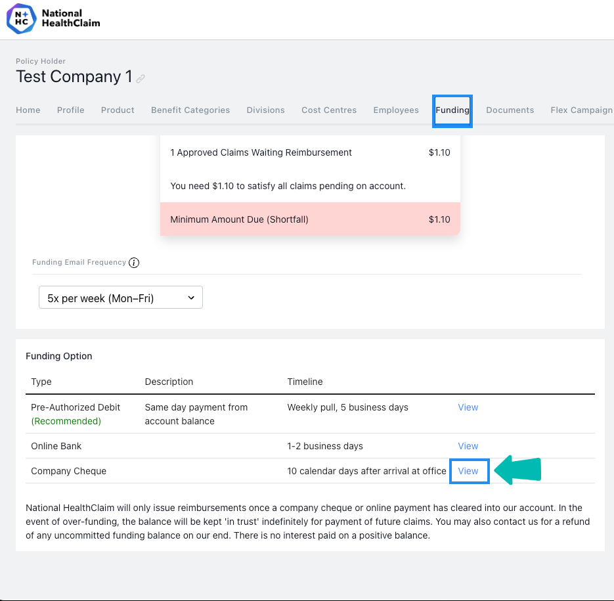Go to the Documents tab
This screenshot has height=601, width=614.
click(510, 110)
